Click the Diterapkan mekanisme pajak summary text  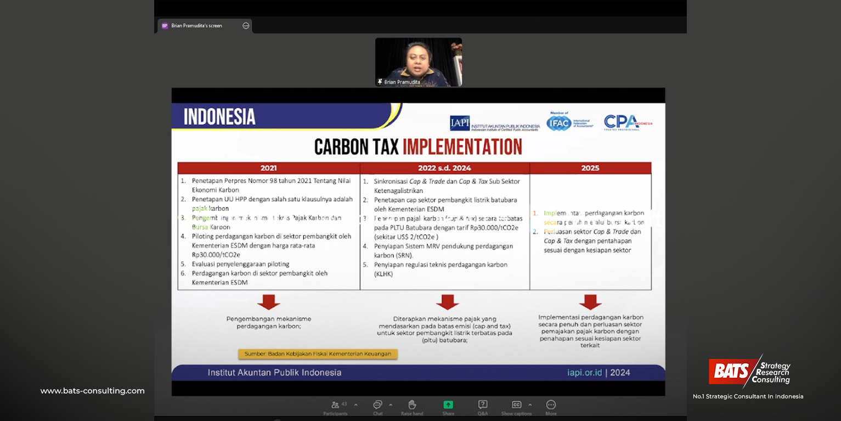[444, 329]
